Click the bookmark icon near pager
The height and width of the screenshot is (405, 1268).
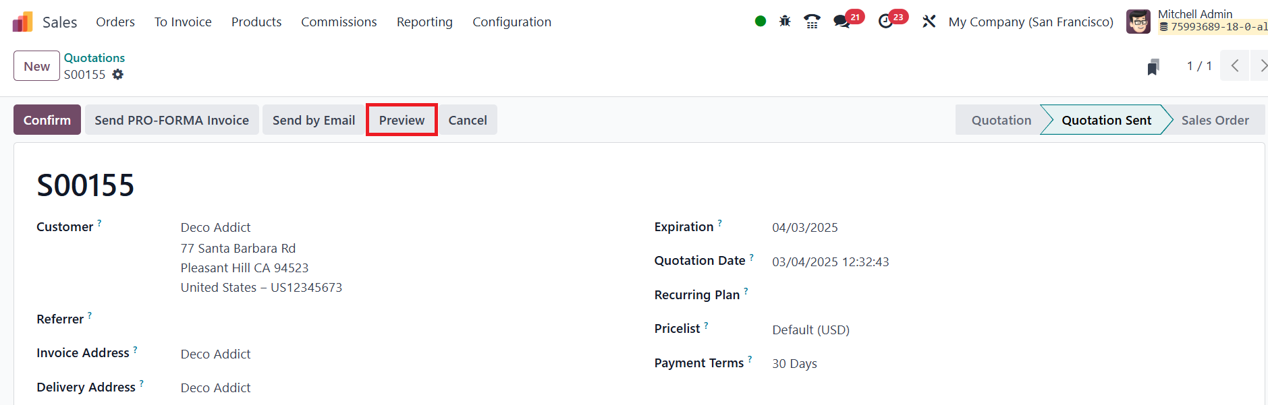click(1153, 67)
